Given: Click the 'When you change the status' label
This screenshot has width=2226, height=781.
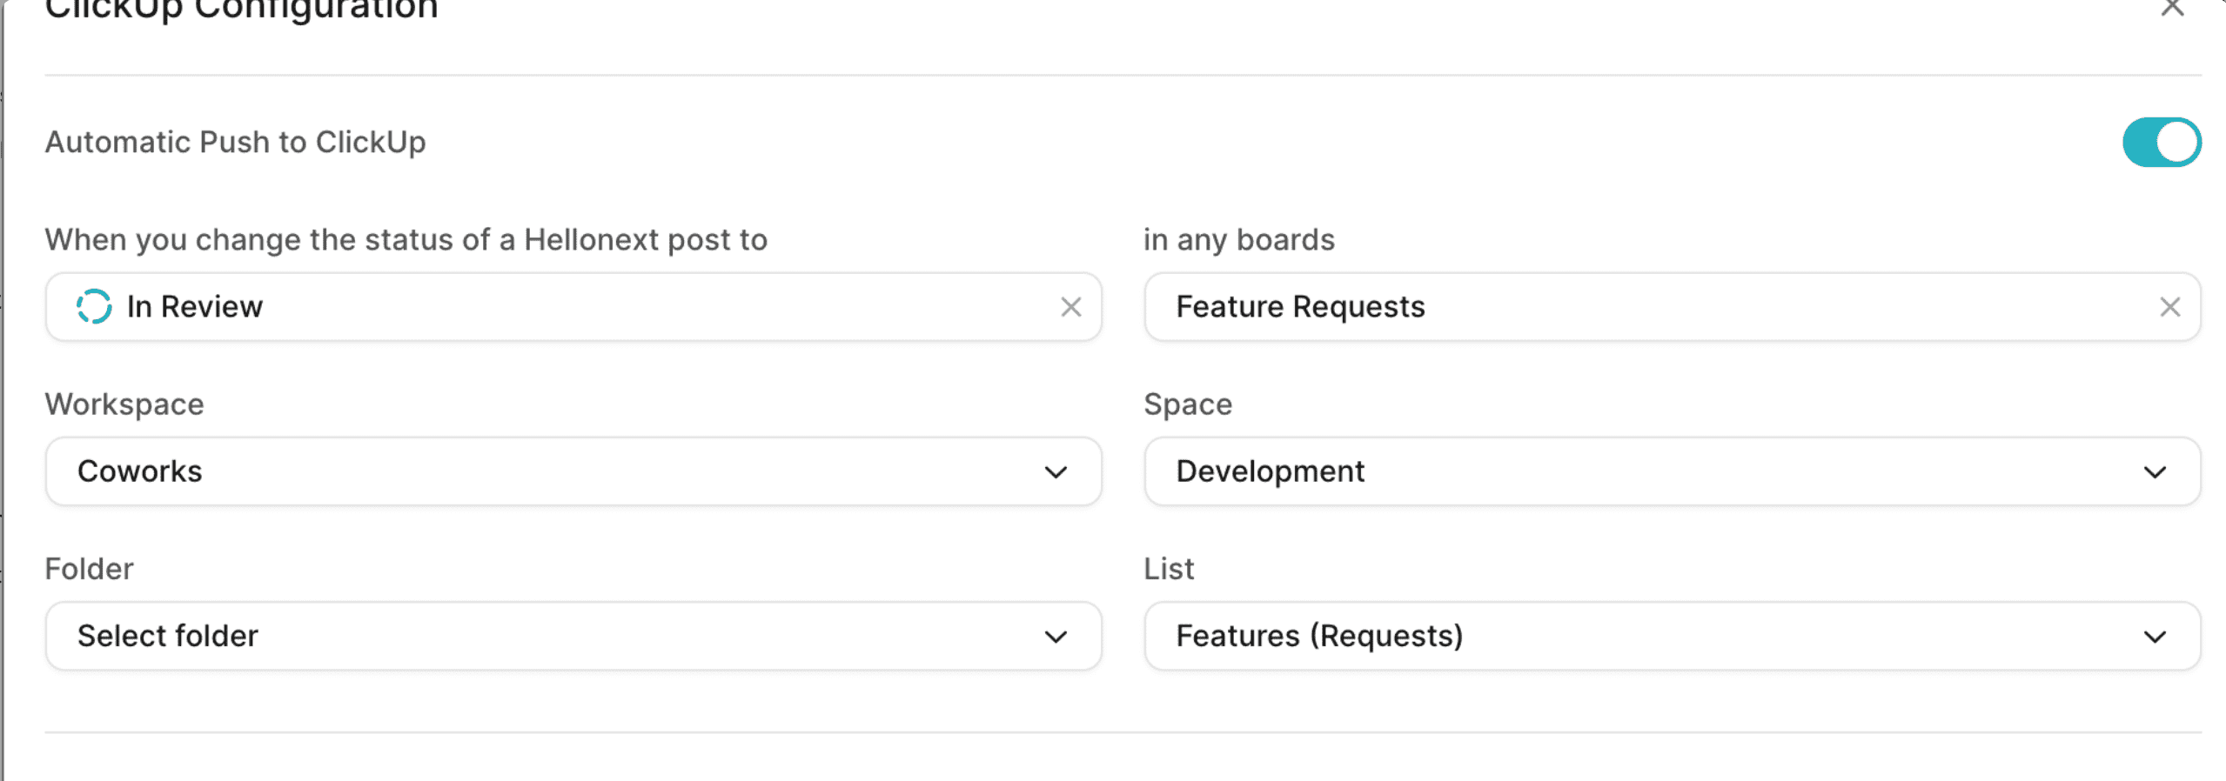Looking at the screenshot, I should (x=406, y=239).
